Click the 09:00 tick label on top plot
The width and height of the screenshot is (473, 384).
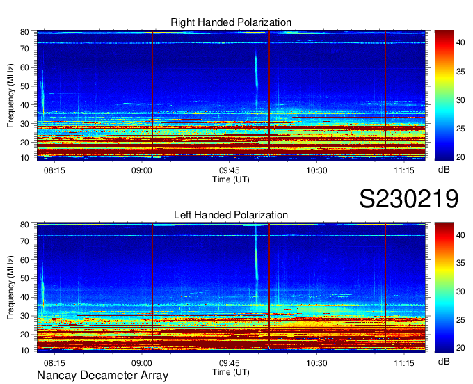[141, 170]
